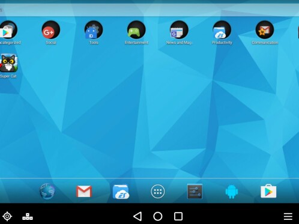Launch the Super Cat game

(8, 63)
